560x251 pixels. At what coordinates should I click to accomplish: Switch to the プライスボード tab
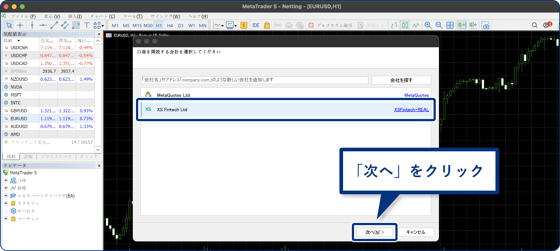coord(56,156)
